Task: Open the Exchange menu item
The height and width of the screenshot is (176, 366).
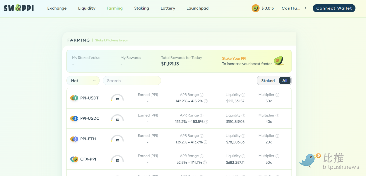Action: (x=57, y=8)
